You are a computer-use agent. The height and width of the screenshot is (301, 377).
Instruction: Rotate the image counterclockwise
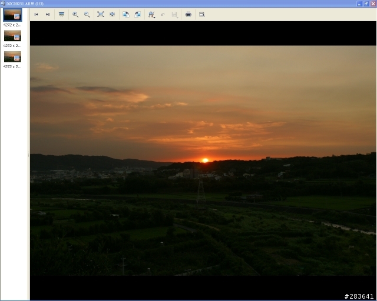pyautogui.click(x=126, y=14)
